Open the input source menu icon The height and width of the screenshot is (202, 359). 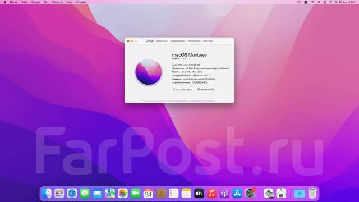tap(306, 2)
